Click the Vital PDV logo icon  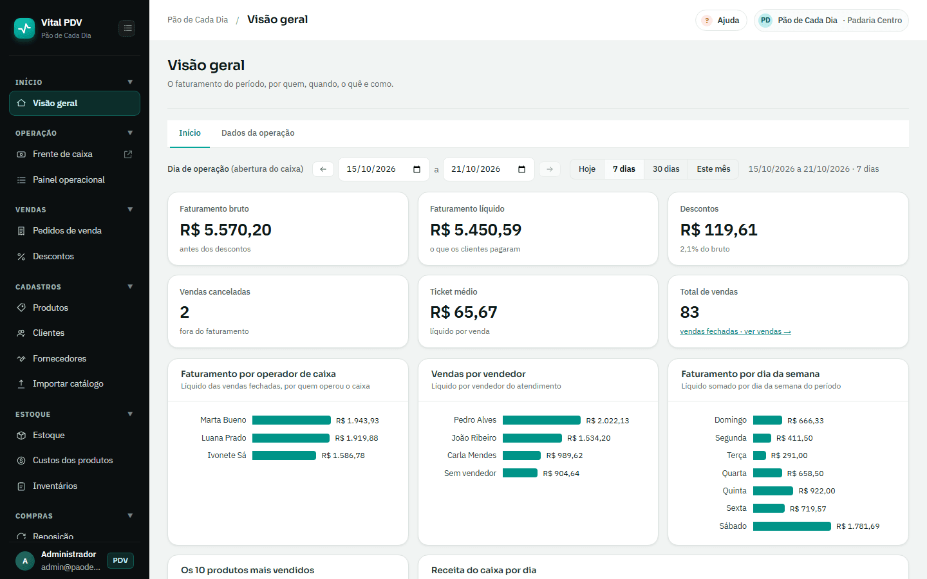[x=24, y=28]
